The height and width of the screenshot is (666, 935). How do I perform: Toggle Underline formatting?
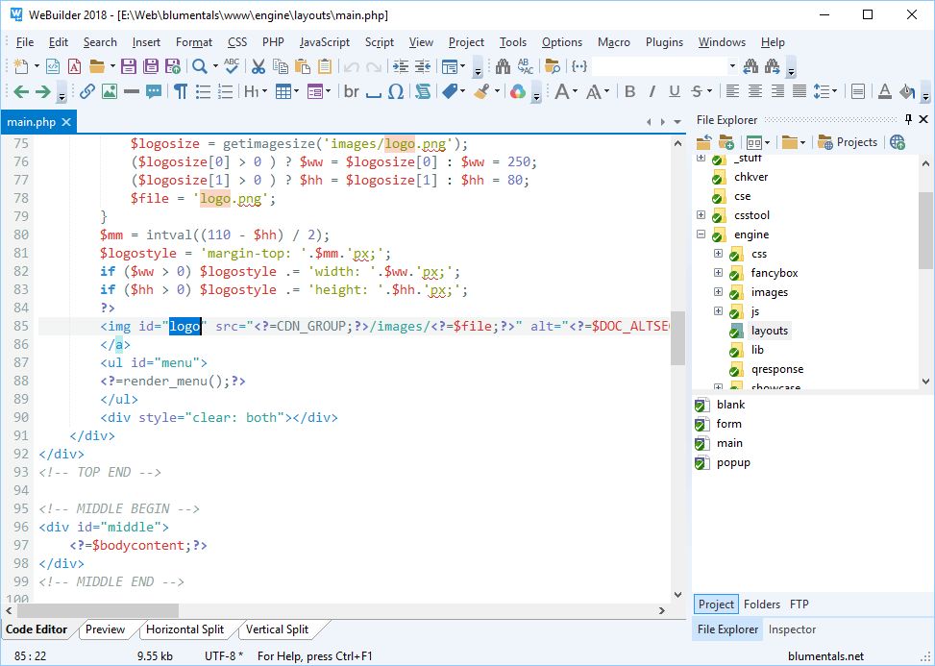pos(675,91)
